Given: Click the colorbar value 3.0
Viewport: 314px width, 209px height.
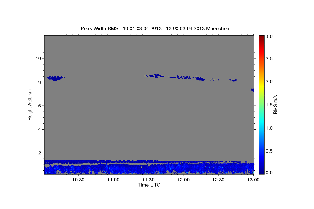Looking at the screenshot, I should click(270, 36).
